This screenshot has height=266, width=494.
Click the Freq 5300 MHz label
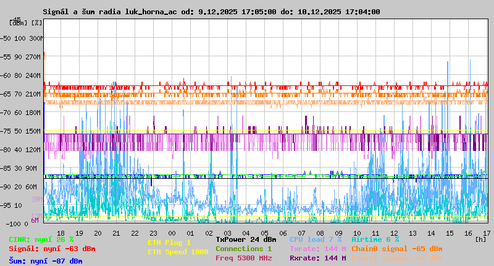243,258
